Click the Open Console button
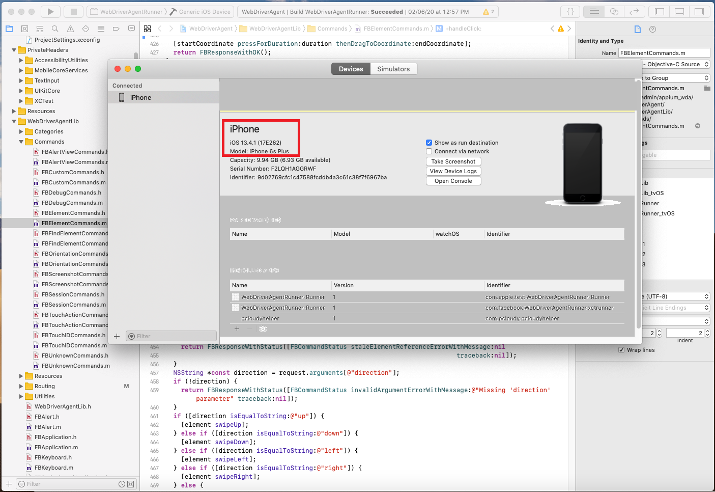The image size is (715, 492). coord(453,181)
